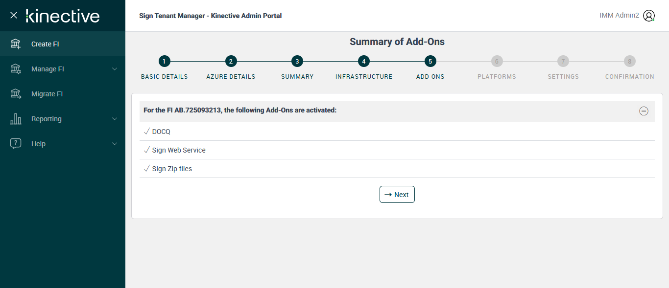
Task: Collapse the activated Add-Ons panel
Action: click(x=644, y=111)
